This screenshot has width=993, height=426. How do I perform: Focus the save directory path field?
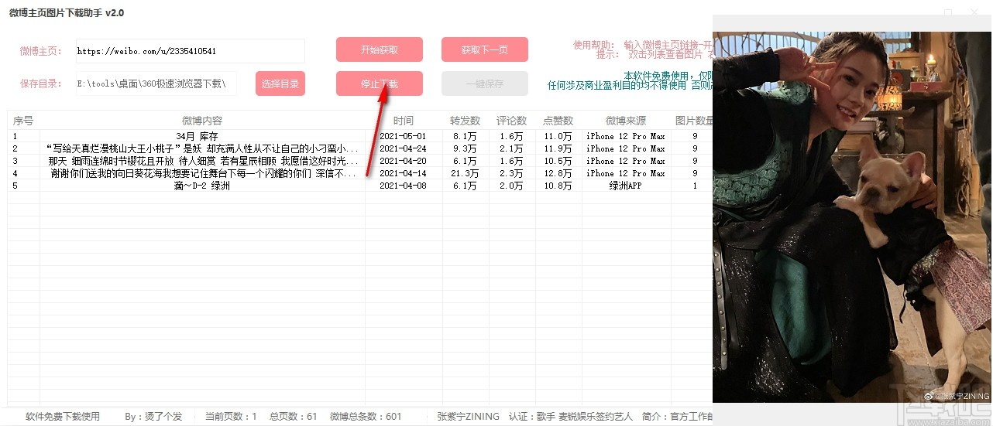pyautogui.click(x=156, y=83)
